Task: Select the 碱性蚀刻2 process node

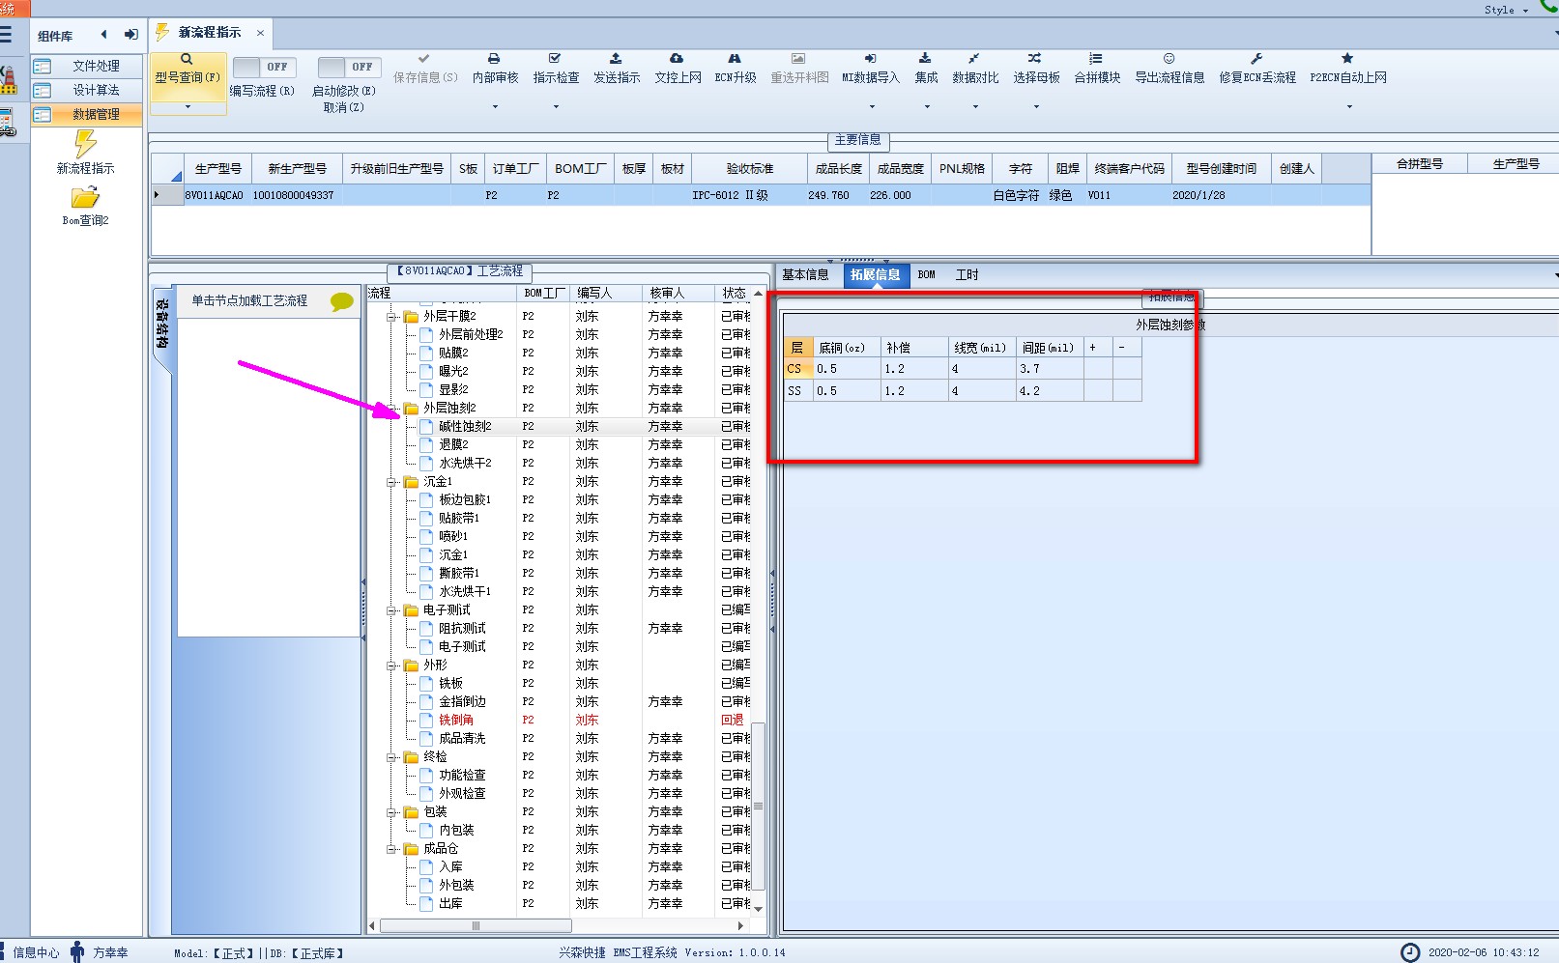Action: click(465, 426)
